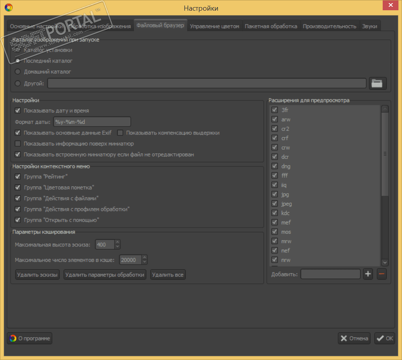This screenshot has width=402, height=360.
Task: Toggle Группа "Действия с профилем обработки" checkbox
Action: [18, 209]
